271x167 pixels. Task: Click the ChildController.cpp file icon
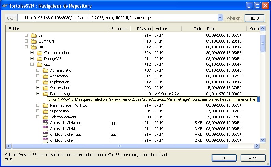[x=46, y=134]
